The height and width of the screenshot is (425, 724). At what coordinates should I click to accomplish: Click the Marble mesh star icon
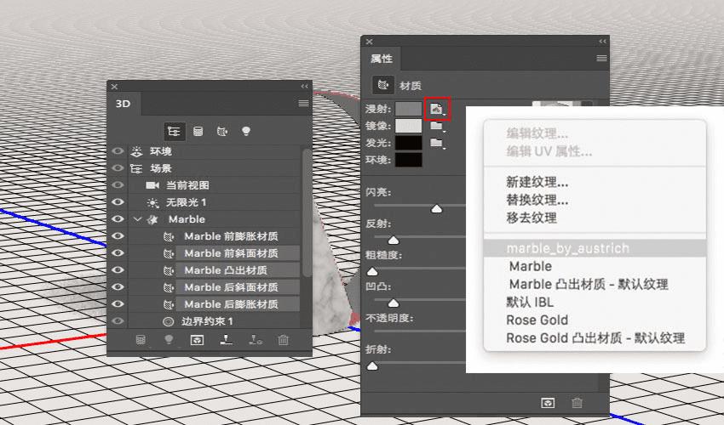pos(152,219)
